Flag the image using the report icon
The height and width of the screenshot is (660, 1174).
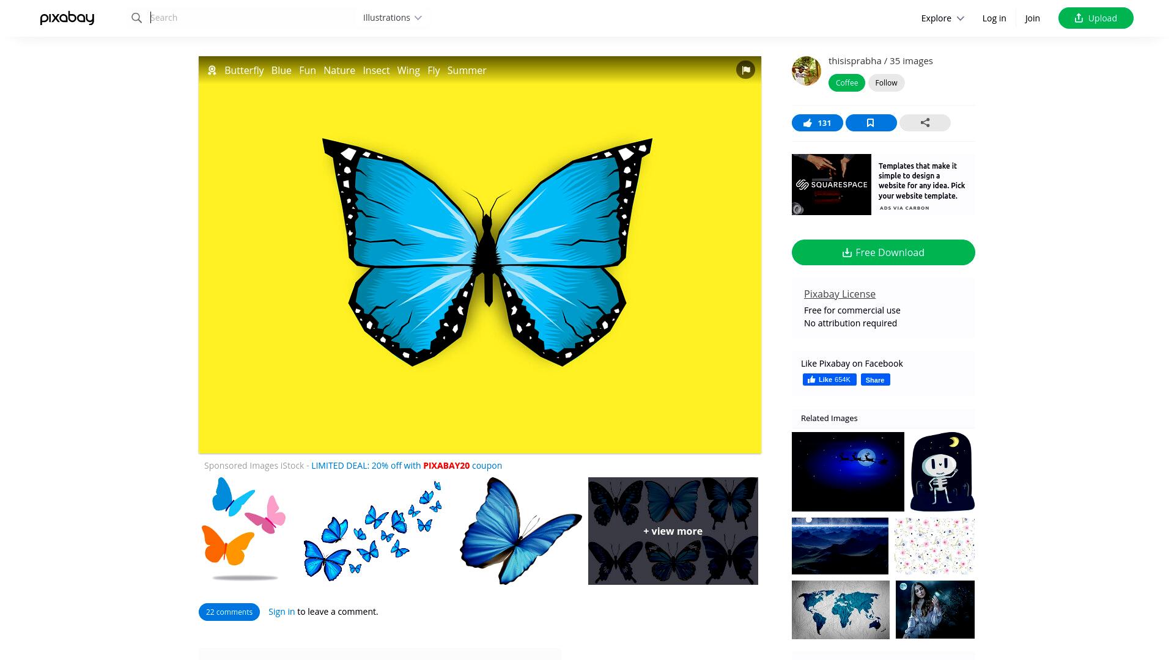pyautogui.click(x=745, y=70)
